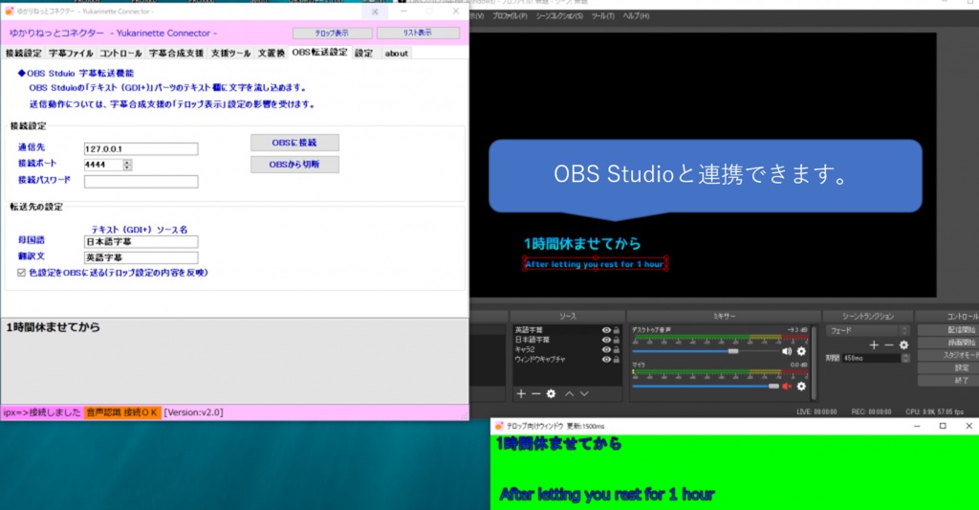Open scene transition properties gear
Image resolution: width=979 pixels, height=510 pixels.
click(x=903, y=345)
